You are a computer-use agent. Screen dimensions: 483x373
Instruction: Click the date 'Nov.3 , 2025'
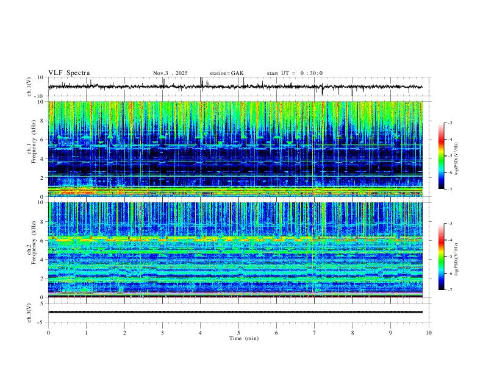pyautogui.click(x=170, y=73)
